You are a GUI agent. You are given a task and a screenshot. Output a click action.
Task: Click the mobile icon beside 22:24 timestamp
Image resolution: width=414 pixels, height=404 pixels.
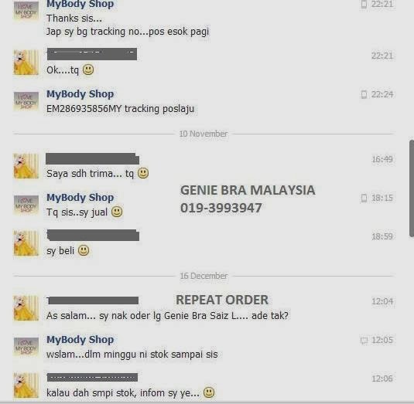click(364, 94)
